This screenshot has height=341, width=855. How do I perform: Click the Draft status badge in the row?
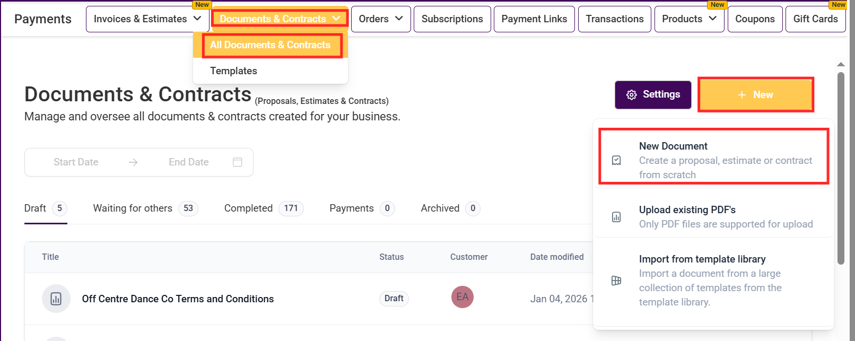click(x=394, y=299)
